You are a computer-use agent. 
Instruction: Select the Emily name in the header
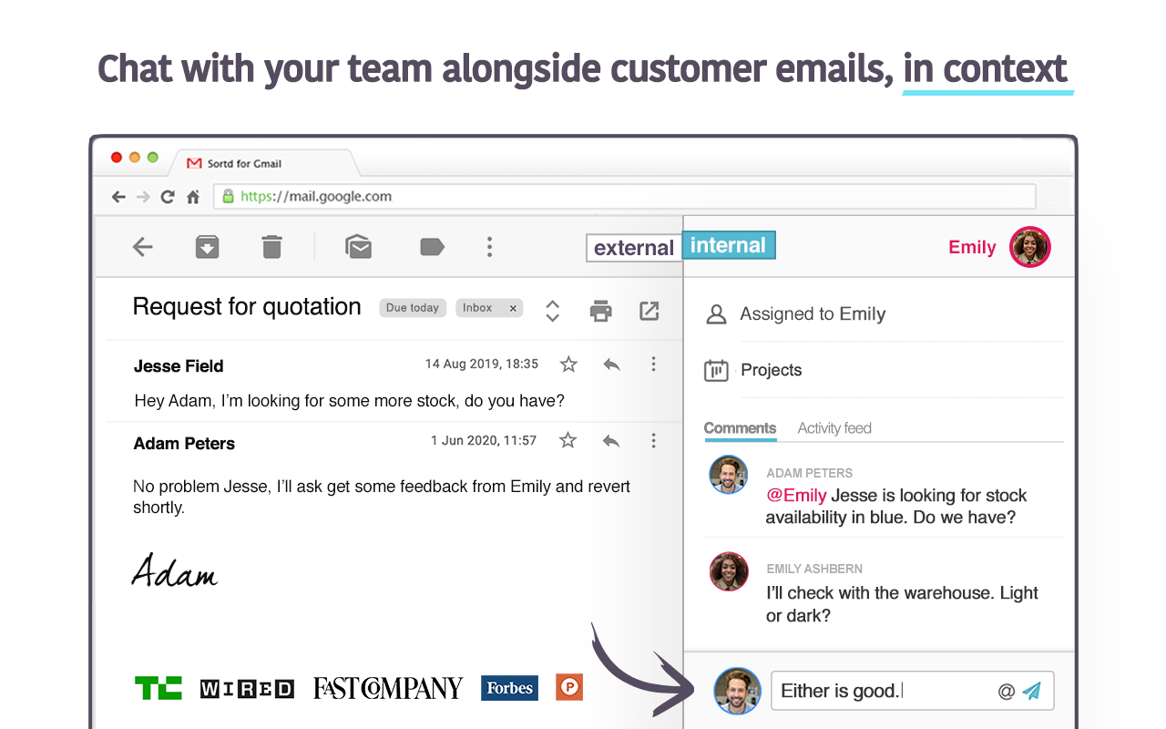pos(972,247)
